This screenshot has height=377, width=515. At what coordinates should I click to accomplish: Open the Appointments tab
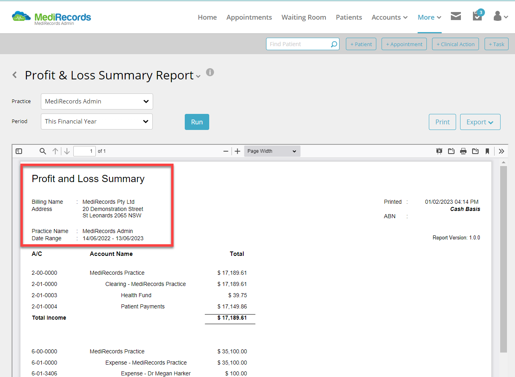[x=249, y=17]
